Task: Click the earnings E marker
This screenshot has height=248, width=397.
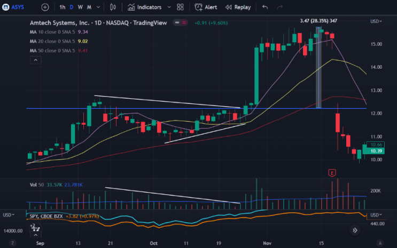Action: 332,173
